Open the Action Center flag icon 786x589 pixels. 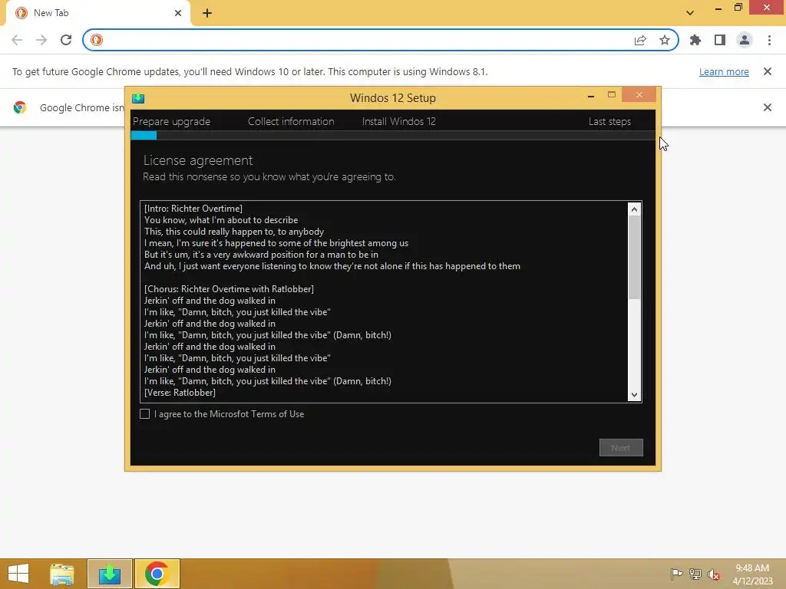[x=676, y=574]
